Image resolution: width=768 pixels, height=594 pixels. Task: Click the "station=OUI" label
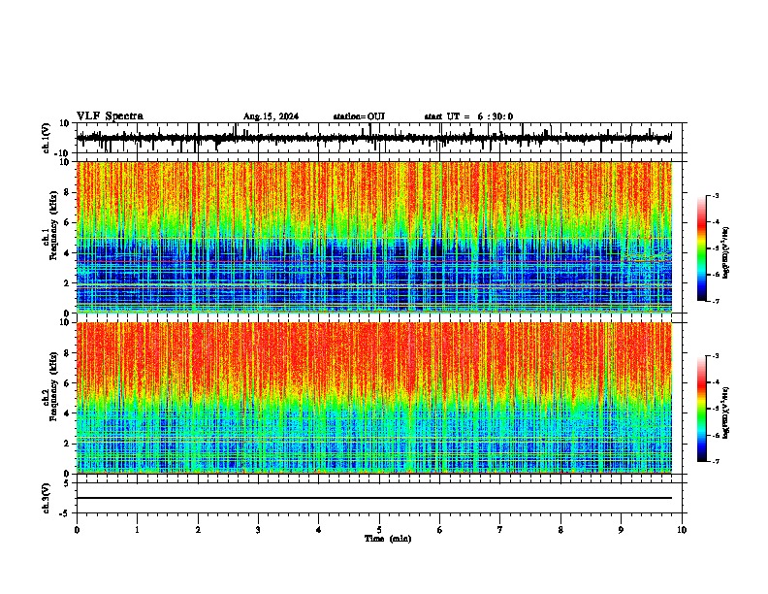(359, 116)
